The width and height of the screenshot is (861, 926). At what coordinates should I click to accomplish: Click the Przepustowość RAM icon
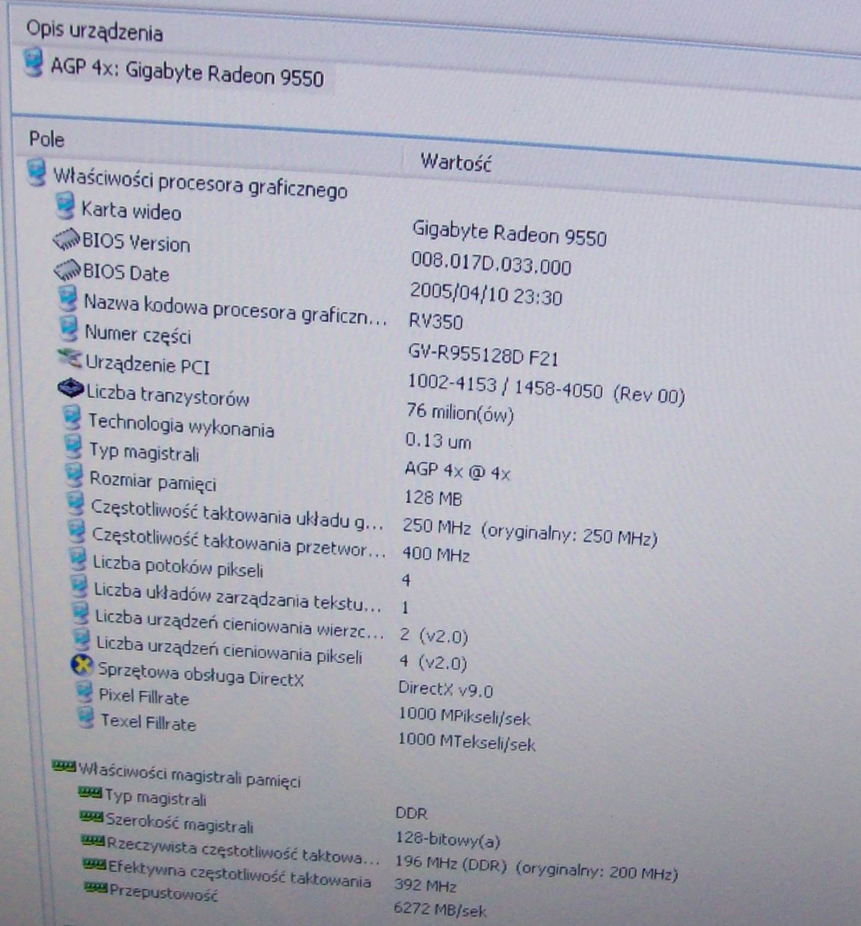tap(96, 887)
